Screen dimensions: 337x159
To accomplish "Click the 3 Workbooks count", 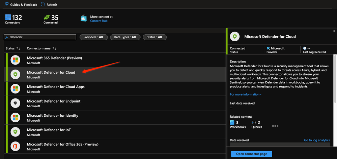I will pyautogui.click(x=237, y=123).
